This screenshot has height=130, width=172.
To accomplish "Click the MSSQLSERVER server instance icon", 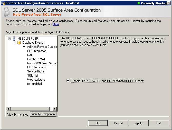I will tap(14, 39).
